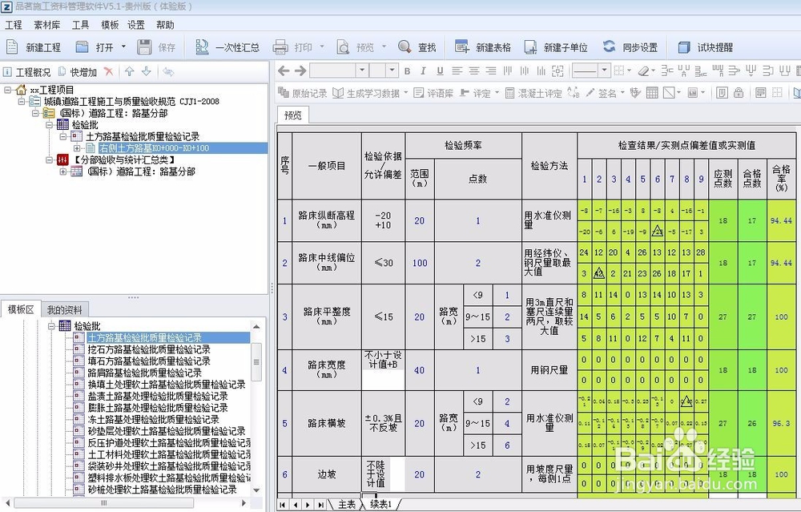Click 快增加 button
This screenshot has height=512, width=801.
pos(78,72)
